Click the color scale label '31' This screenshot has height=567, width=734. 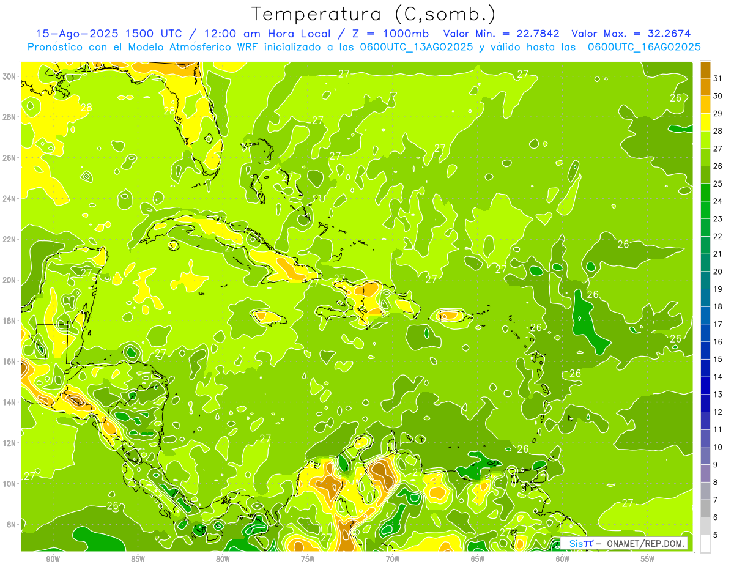pyautogui.click(x=717, y=78)
